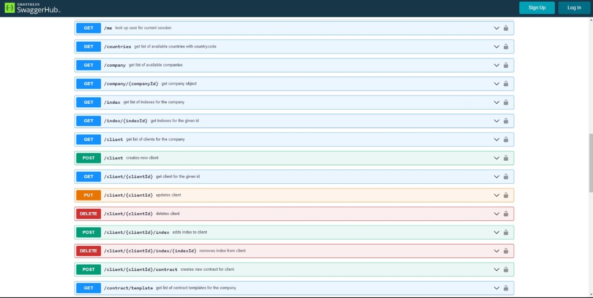Expand the GET /company chevron
593x298 pixels.
(x=496, y=65)
